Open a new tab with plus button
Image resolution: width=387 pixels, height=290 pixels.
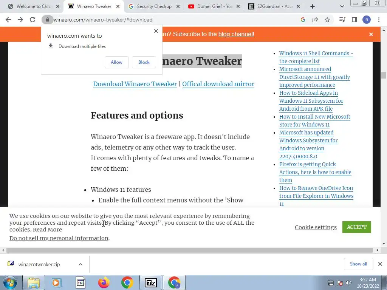313,6
